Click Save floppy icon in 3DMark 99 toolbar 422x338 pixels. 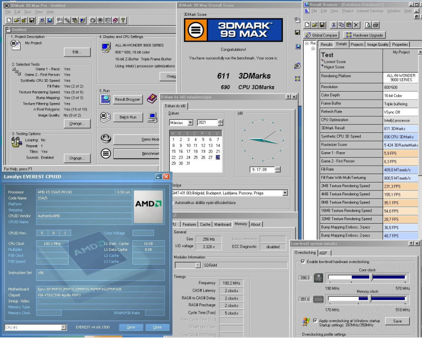[x=32, y=20]
